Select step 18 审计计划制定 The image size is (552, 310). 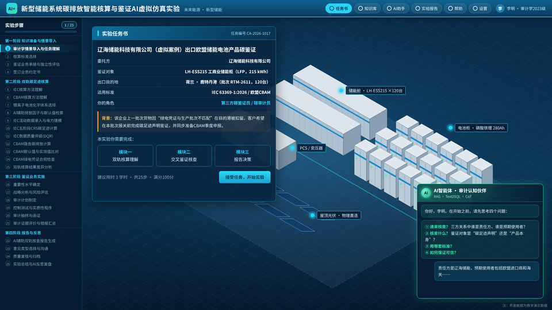coord(41,200)
